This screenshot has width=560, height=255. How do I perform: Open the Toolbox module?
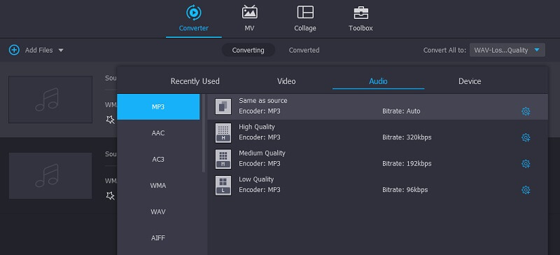tap(360, 19)
